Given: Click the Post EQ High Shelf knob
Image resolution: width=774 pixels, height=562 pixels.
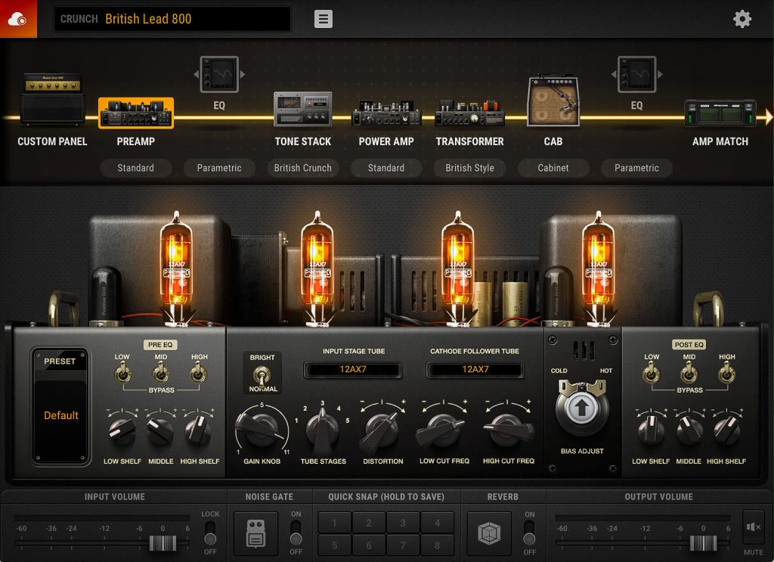Looking at the screenshot, I should click(726, 430).
